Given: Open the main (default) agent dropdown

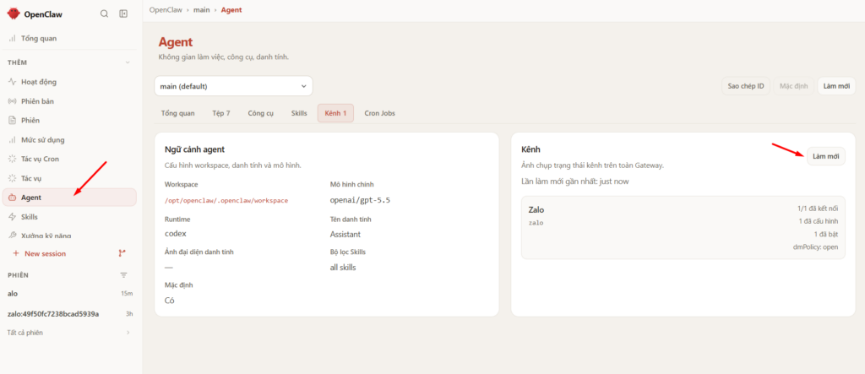Looking at the screenshot, I should (x=233, y=86).
